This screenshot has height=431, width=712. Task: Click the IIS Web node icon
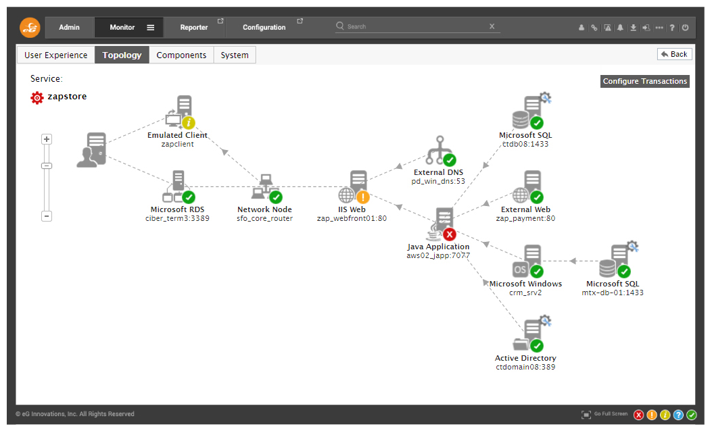pos(354,186)
